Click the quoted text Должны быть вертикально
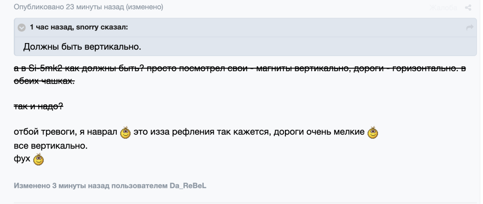The height and width of the screenshot is (204, 483). coord(82,47)
